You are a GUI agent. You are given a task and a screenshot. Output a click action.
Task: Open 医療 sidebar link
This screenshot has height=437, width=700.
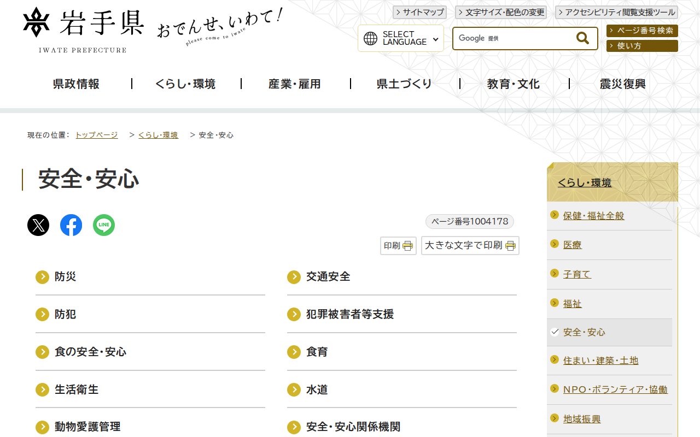[x=573, y=245]
